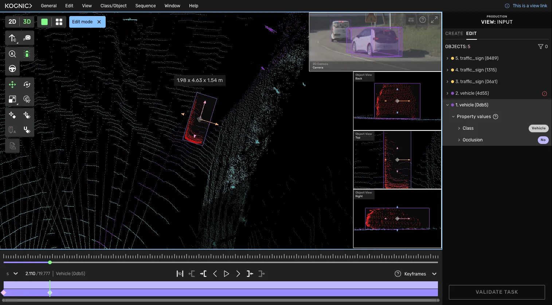
Task: Switch to the CREATE tab
Action: [x=454, y=34]
